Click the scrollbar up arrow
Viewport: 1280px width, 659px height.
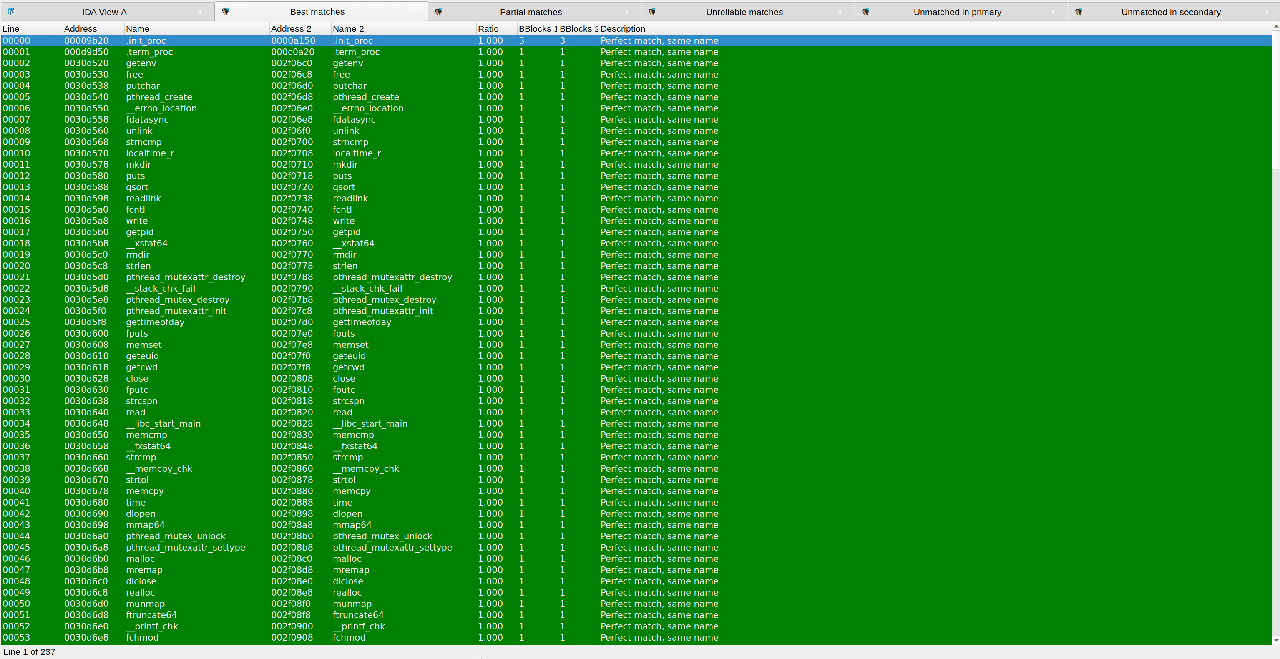(1275, 26)
